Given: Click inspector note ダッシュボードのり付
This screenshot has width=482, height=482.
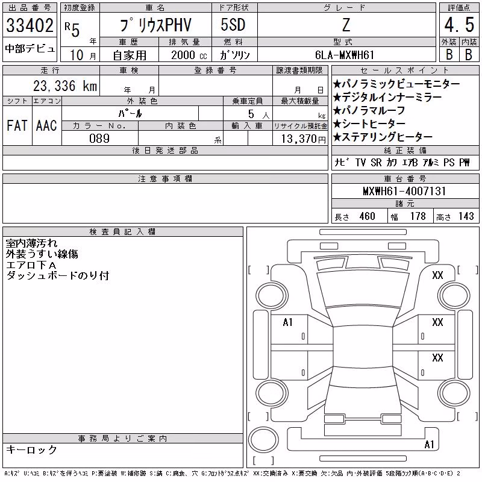Looking at the screenshot, I should [x=57, y=275].
